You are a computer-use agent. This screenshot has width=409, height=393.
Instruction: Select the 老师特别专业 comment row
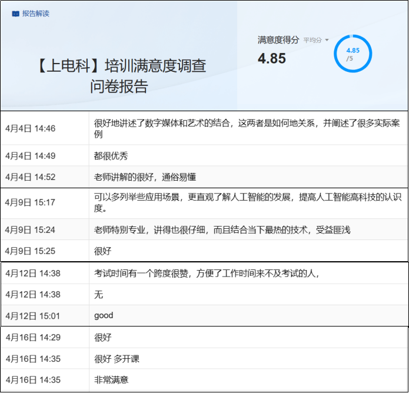point(222,229)
